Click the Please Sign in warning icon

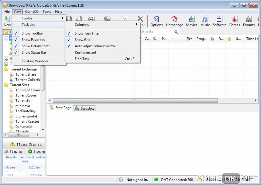coord(12,144)
